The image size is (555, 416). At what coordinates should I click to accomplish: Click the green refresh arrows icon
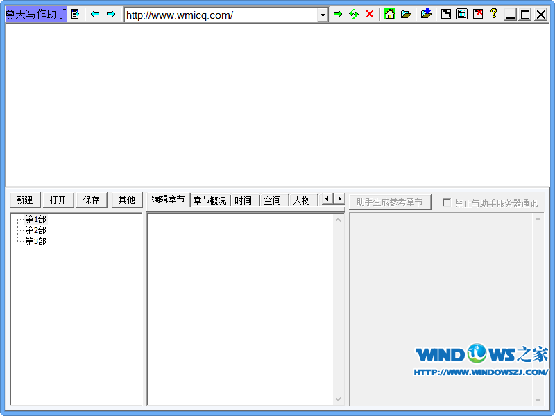tap(354, 14)
